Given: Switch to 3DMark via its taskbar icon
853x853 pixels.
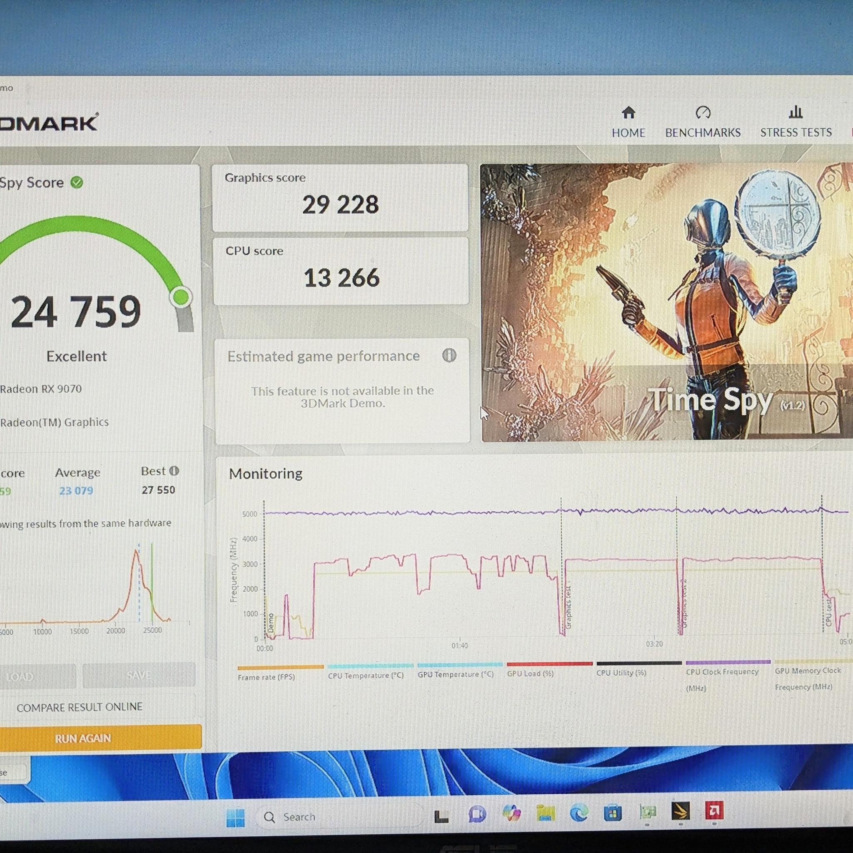Looking at the screenshot, I should tap(681, 811).
